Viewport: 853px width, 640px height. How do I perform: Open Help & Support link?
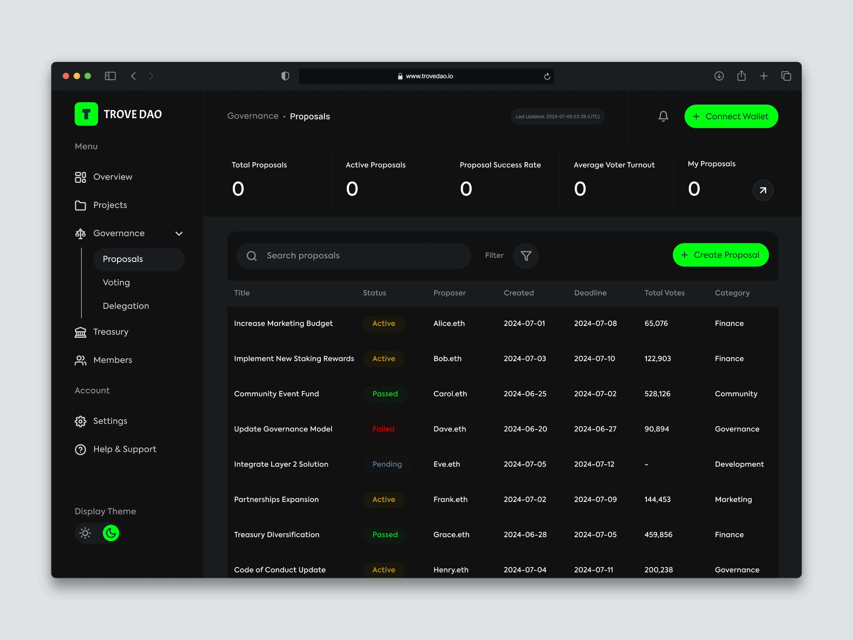pyautogui.click(x=125, y=449)
